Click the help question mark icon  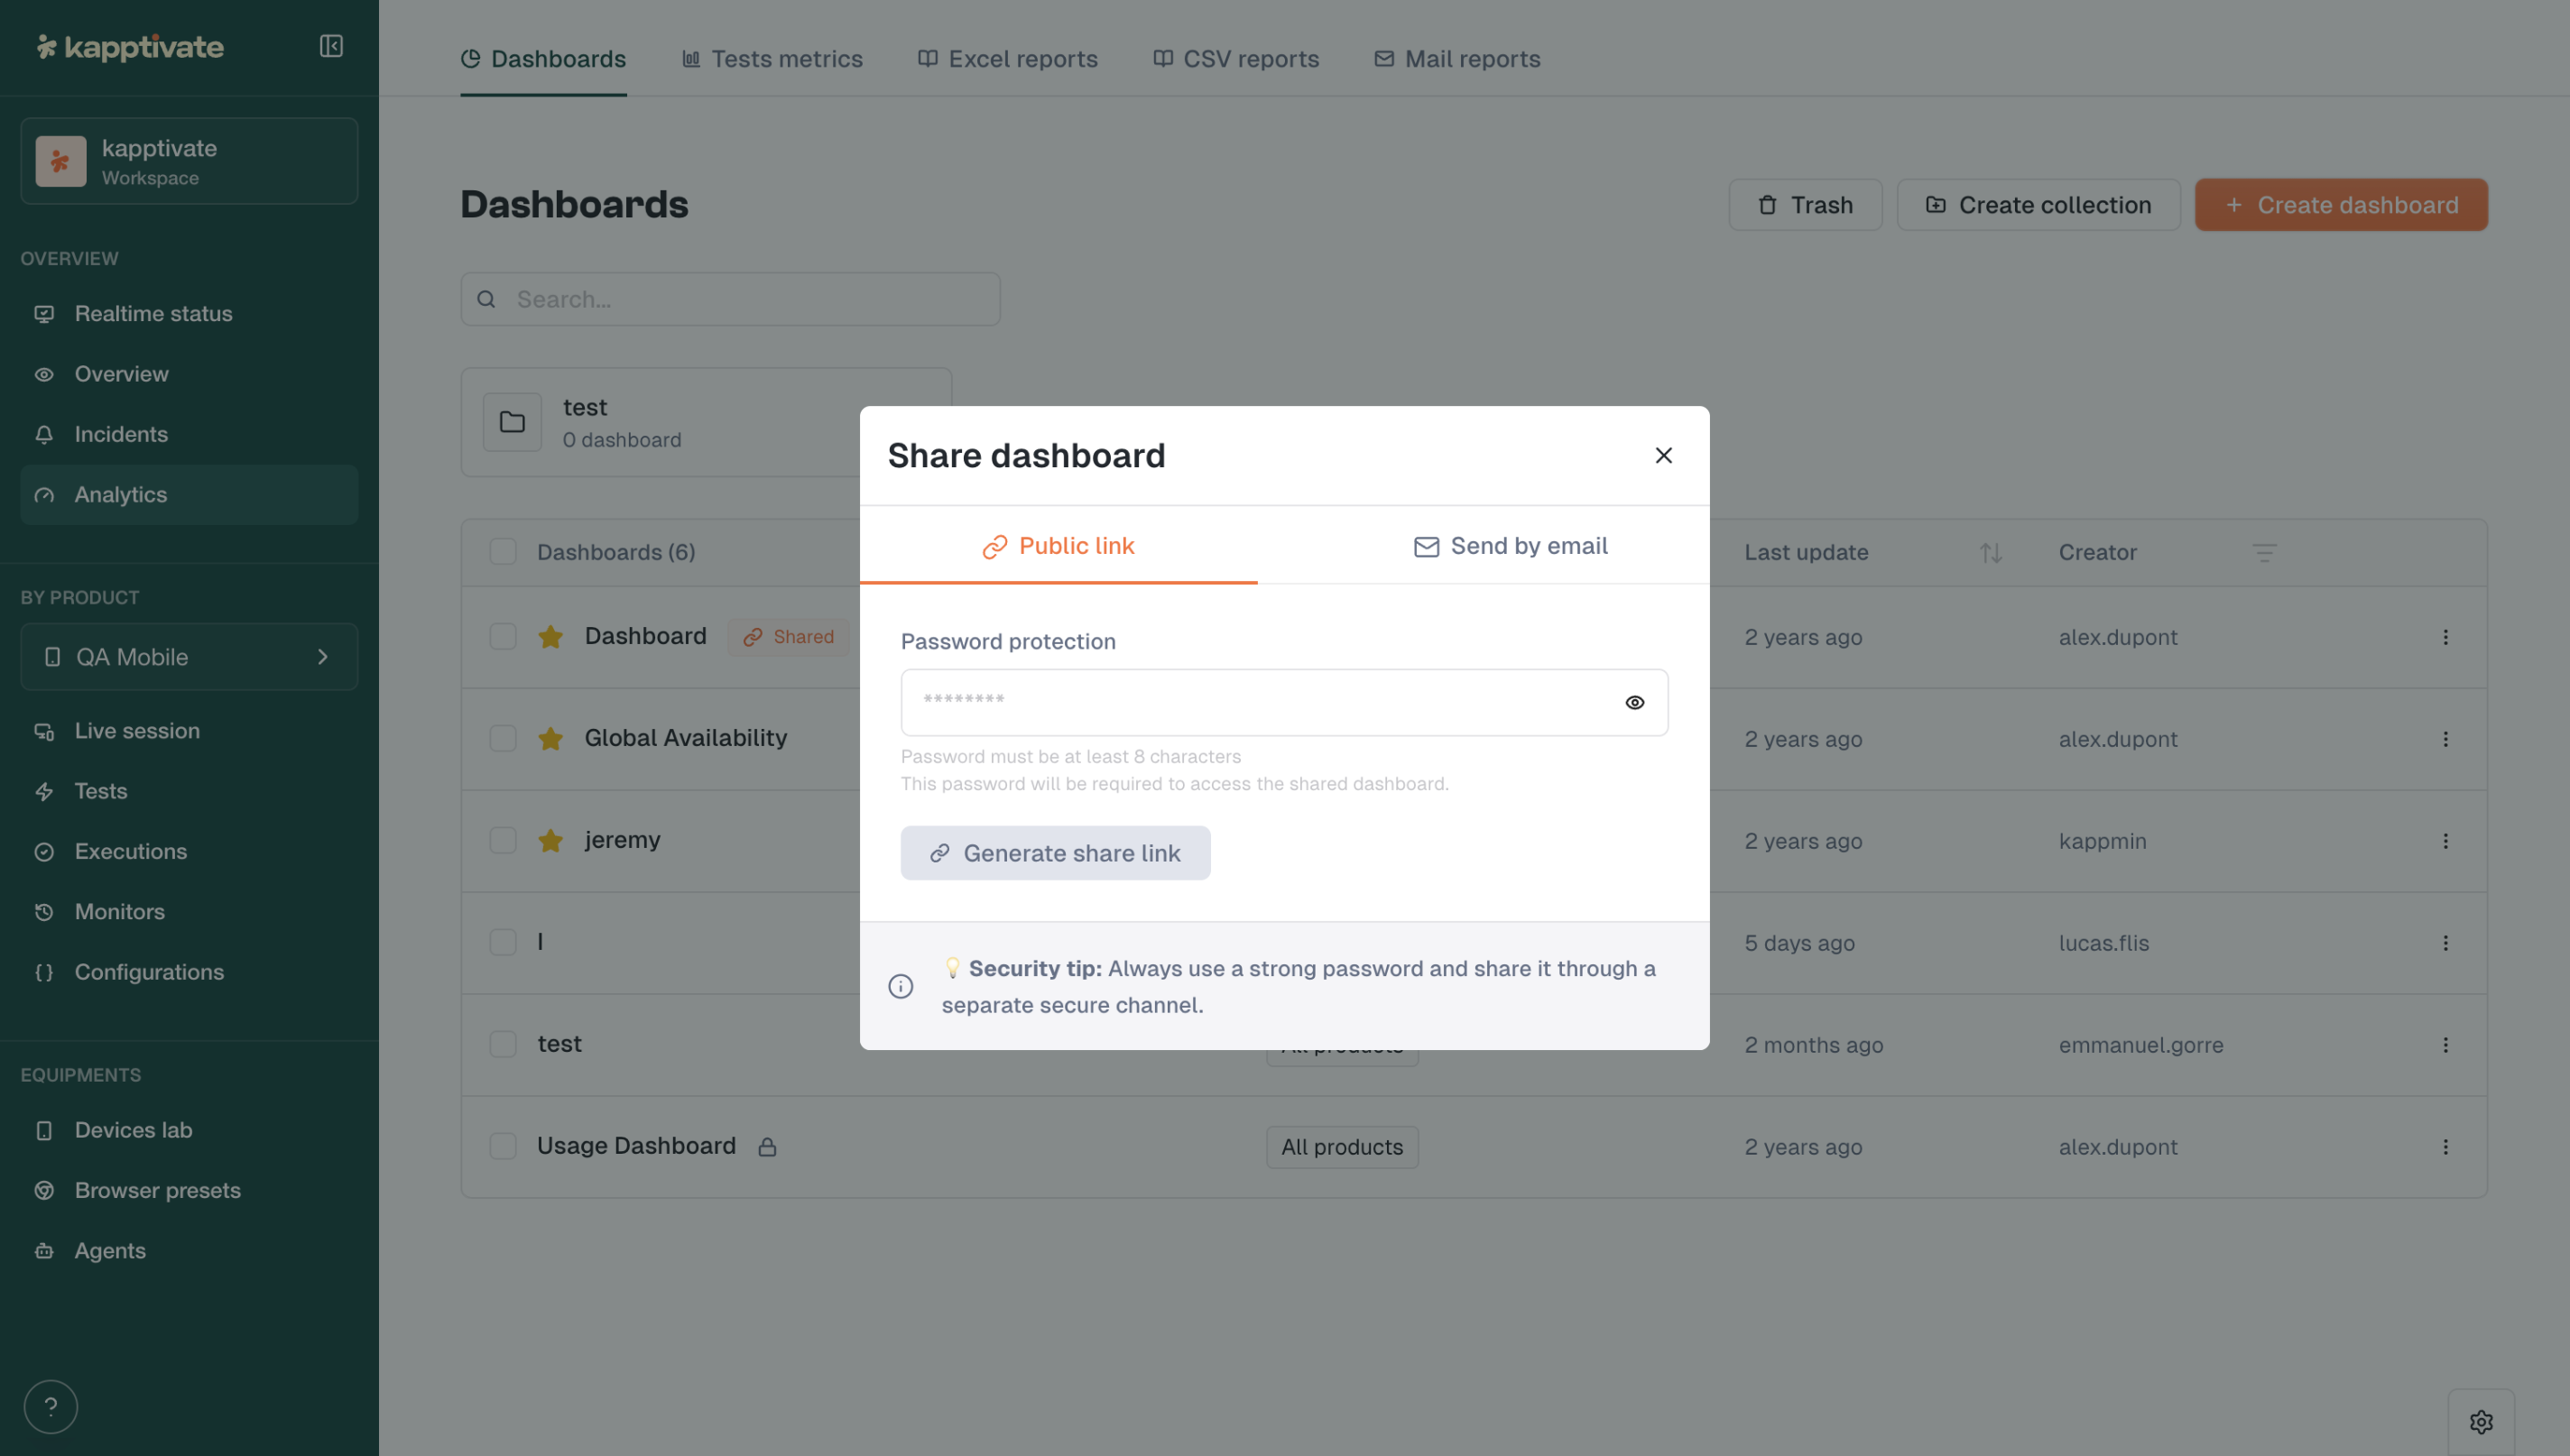click(x=51, y=1406)
